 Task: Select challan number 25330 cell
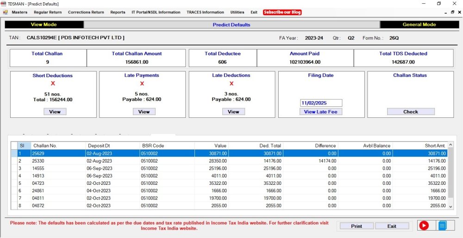click(x=58, y=161)
